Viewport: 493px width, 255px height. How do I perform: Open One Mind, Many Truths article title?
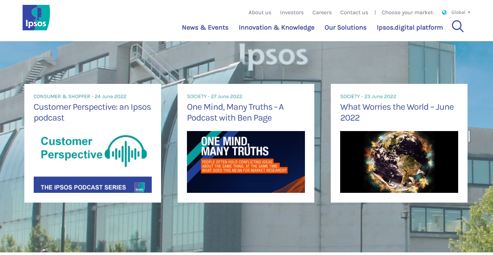pos(235,112)
